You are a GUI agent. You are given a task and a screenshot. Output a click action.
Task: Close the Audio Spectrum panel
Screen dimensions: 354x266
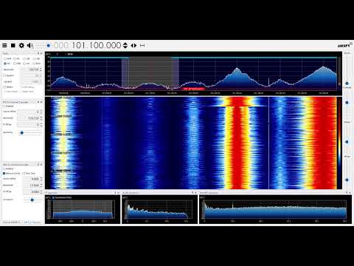(x=195, y=193)
